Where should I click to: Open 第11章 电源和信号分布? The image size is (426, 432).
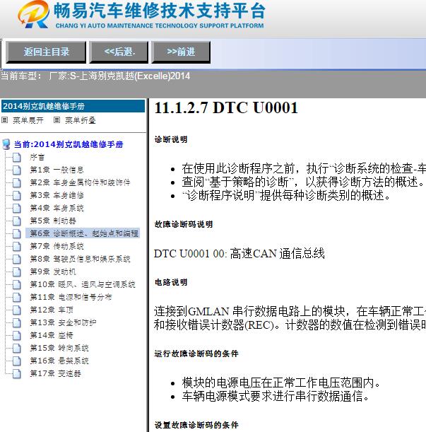point(71,297)
